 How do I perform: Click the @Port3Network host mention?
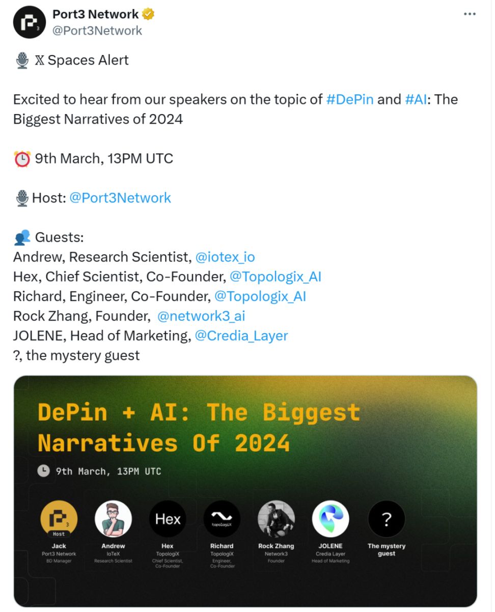[120, 198]
